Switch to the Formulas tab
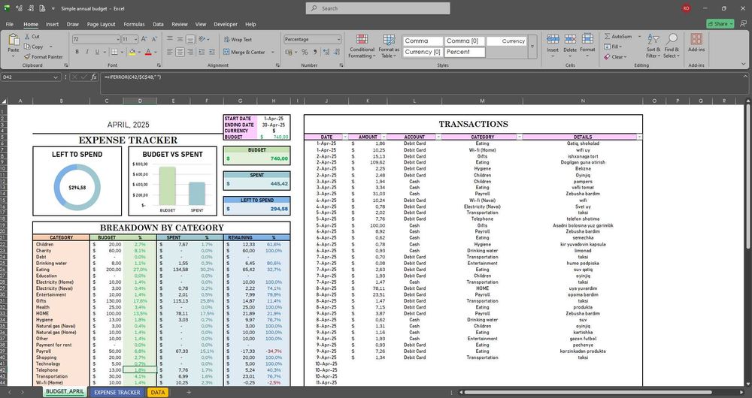752x398 pixels. pyautogui.click(x=134, y=24)
